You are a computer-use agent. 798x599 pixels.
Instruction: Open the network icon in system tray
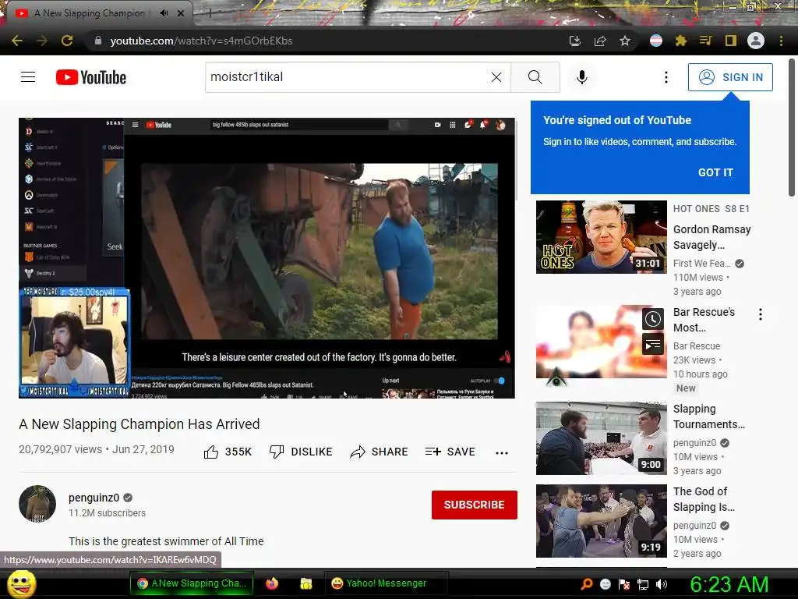point(643,584)
